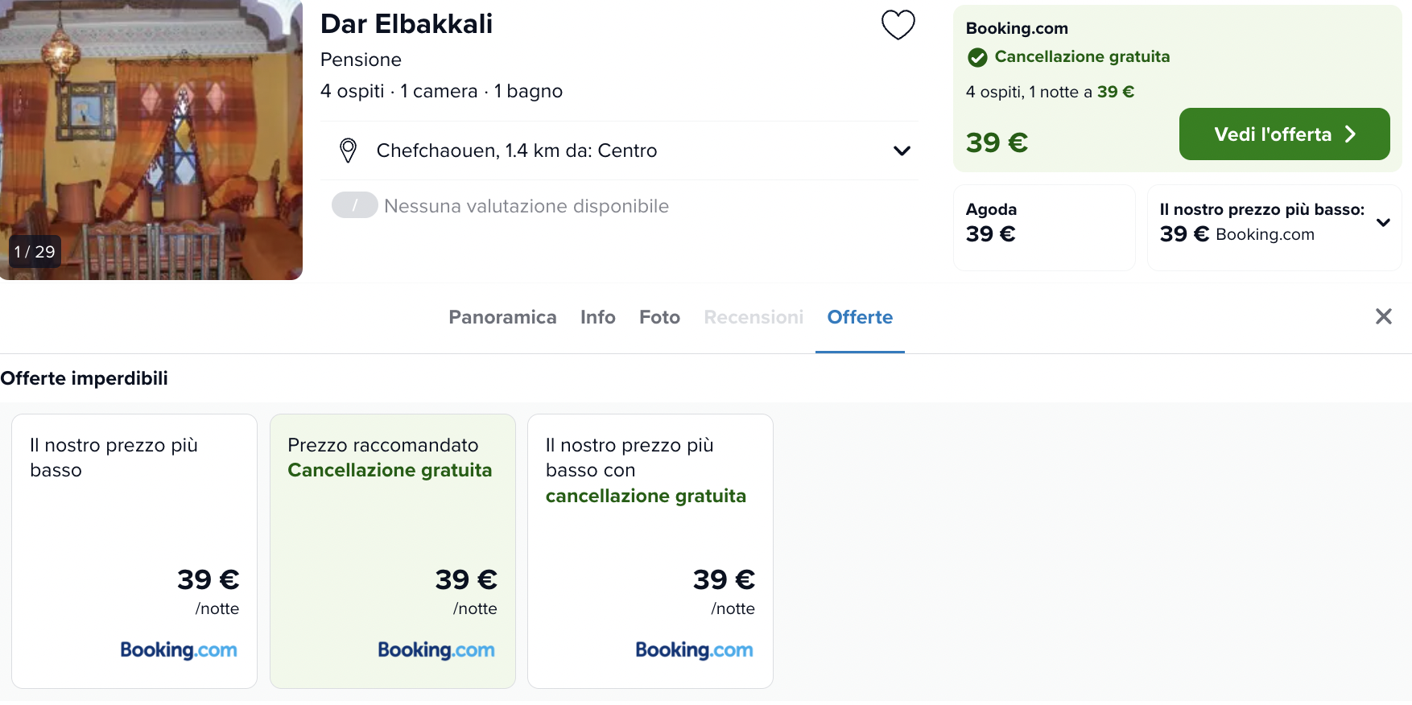Click Vedi l'offerta button
Viewport: 1412px width, 705px height.
[1284, 134]
